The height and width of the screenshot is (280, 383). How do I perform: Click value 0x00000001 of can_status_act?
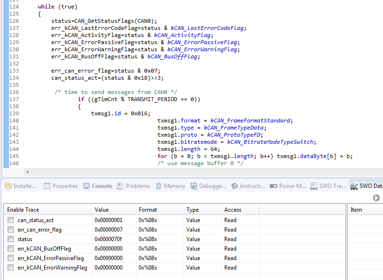(109, 220)
